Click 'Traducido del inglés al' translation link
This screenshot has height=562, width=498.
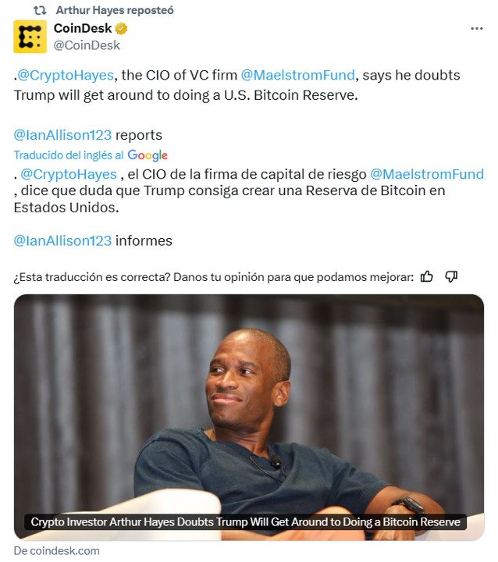tap(69, 155)
